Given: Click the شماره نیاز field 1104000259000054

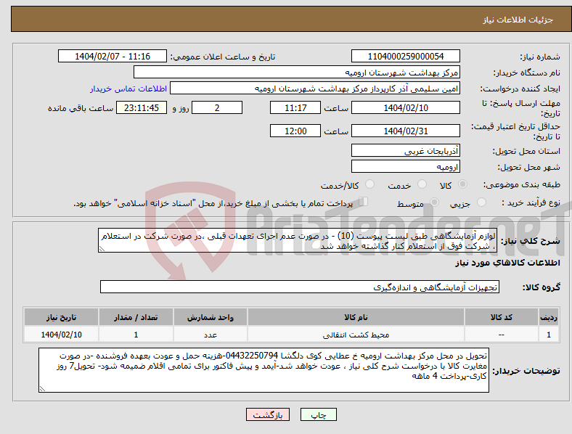Looking at the screenshot, I should tap(405, 57).
